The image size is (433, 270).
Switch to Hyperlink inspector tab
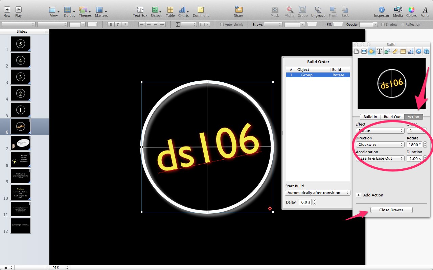point(418,51)
